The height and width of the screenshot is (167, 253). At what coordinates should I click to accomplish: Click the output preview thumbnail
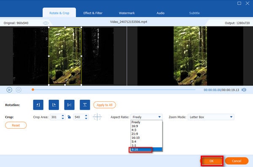(190, 56)
